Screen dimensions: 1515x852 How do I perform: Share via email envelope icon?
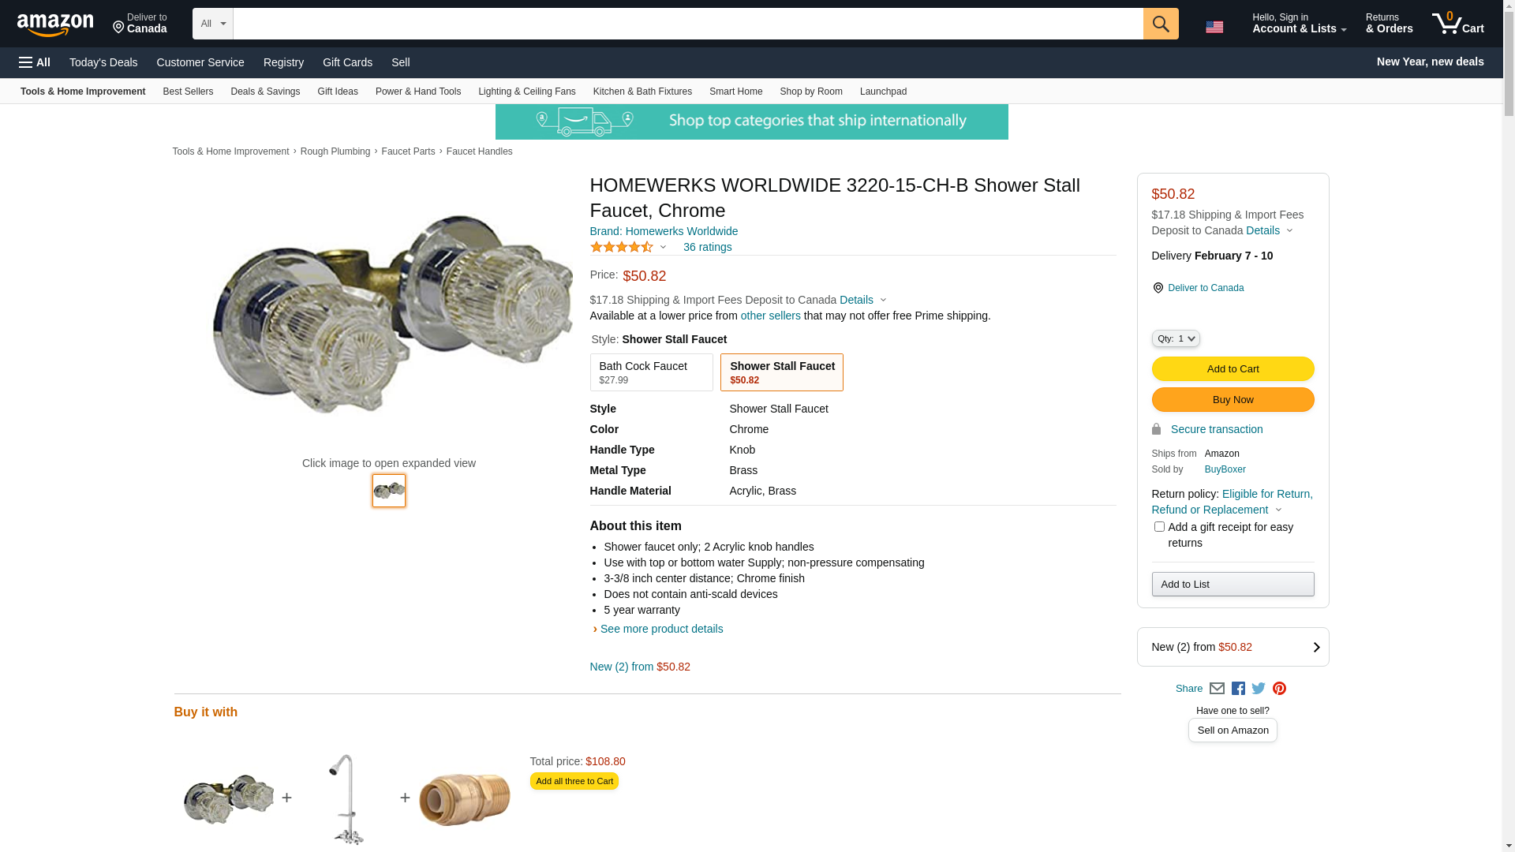(1217, 689)
